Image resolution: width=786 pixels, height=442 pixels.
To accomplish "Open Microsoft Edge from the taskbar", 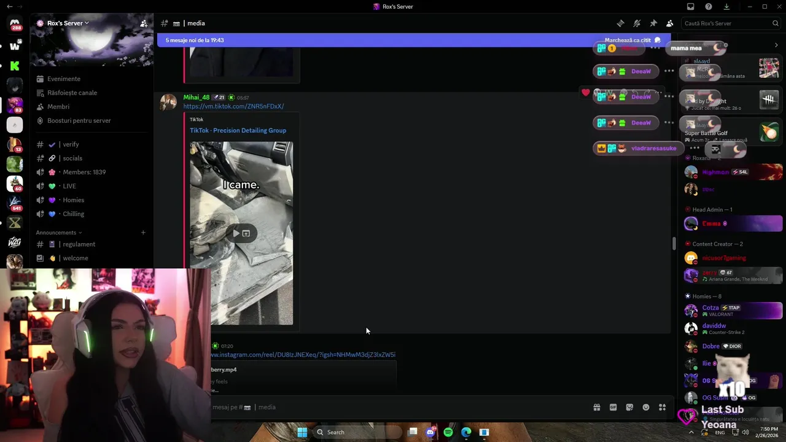I will (x=466, y=432).
